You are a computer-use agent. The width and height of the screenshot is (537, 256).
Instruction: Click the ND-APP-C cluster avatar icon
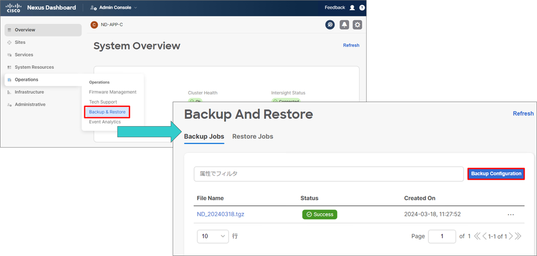click(94, 25)
